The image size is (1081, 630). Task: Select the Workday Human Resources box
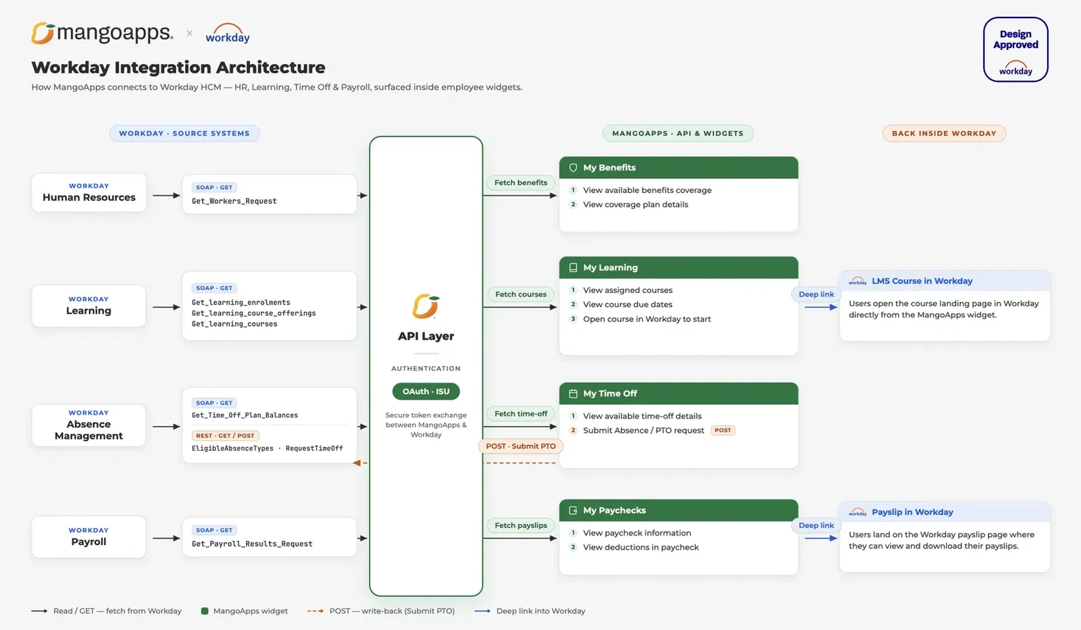pyautogui.click(x=89, y=192)
